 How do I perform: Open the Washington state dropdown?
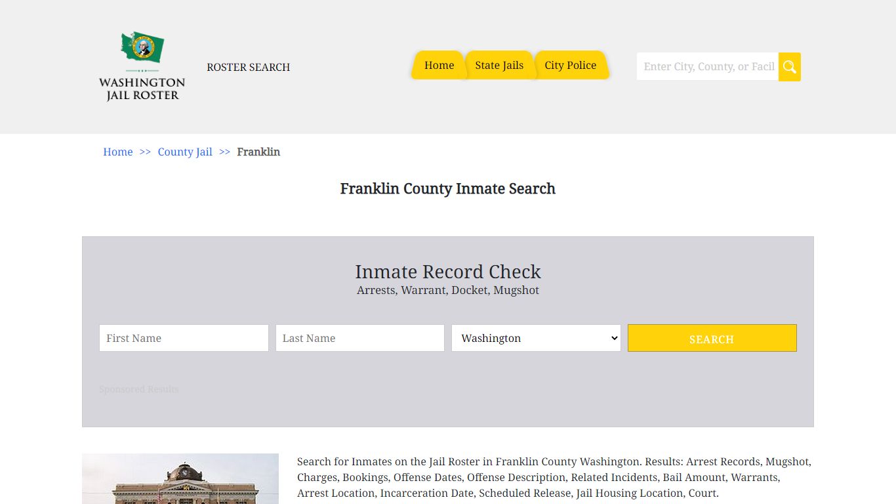[536, 338]
